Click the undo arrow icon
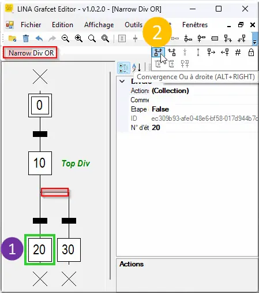 tap(39, 39)
